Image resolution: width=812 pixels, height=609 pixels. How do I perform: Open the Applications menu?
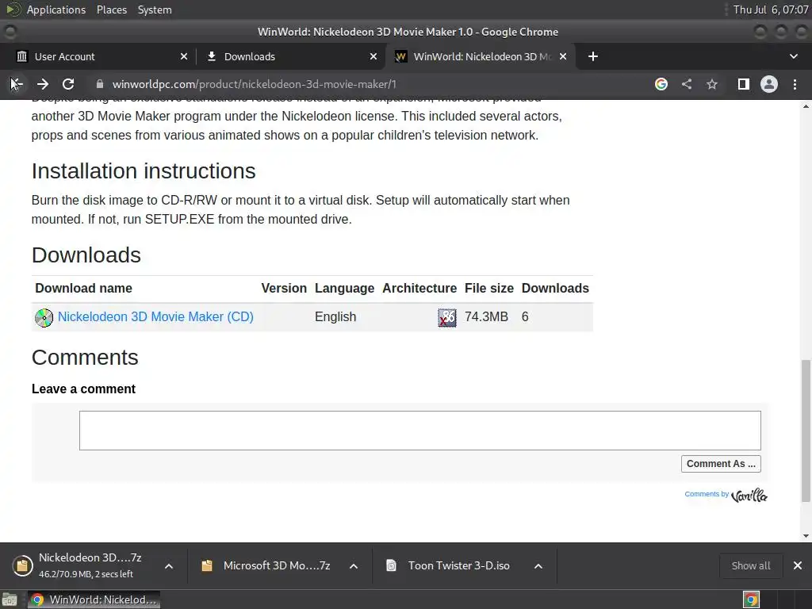[56, 10]
